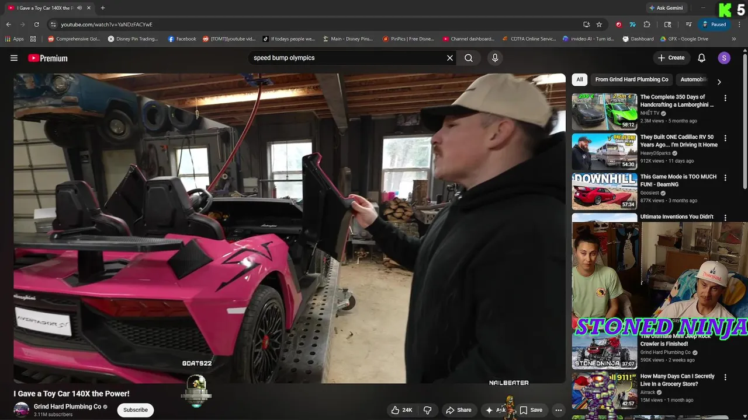Viewport: 748px width, 420px height.
Task: Clear the search text with the X
Action: pyautogui.click(x=450, y=58)
